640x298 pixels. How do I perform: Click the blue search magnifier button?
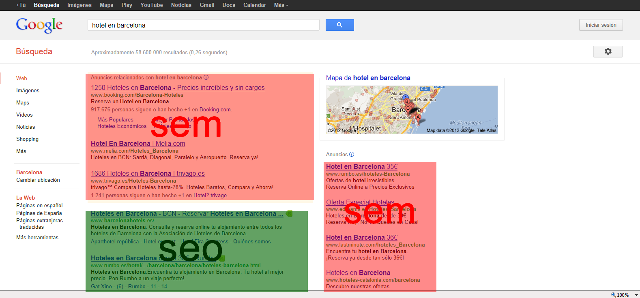click(x=339, y=25)
